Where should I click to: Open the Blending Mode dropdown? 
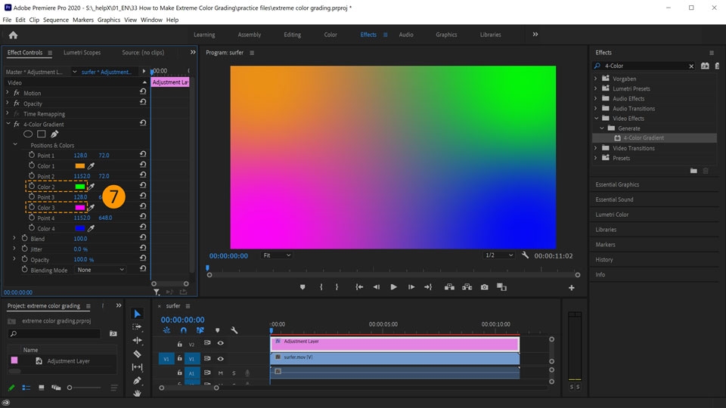[101, 270]
